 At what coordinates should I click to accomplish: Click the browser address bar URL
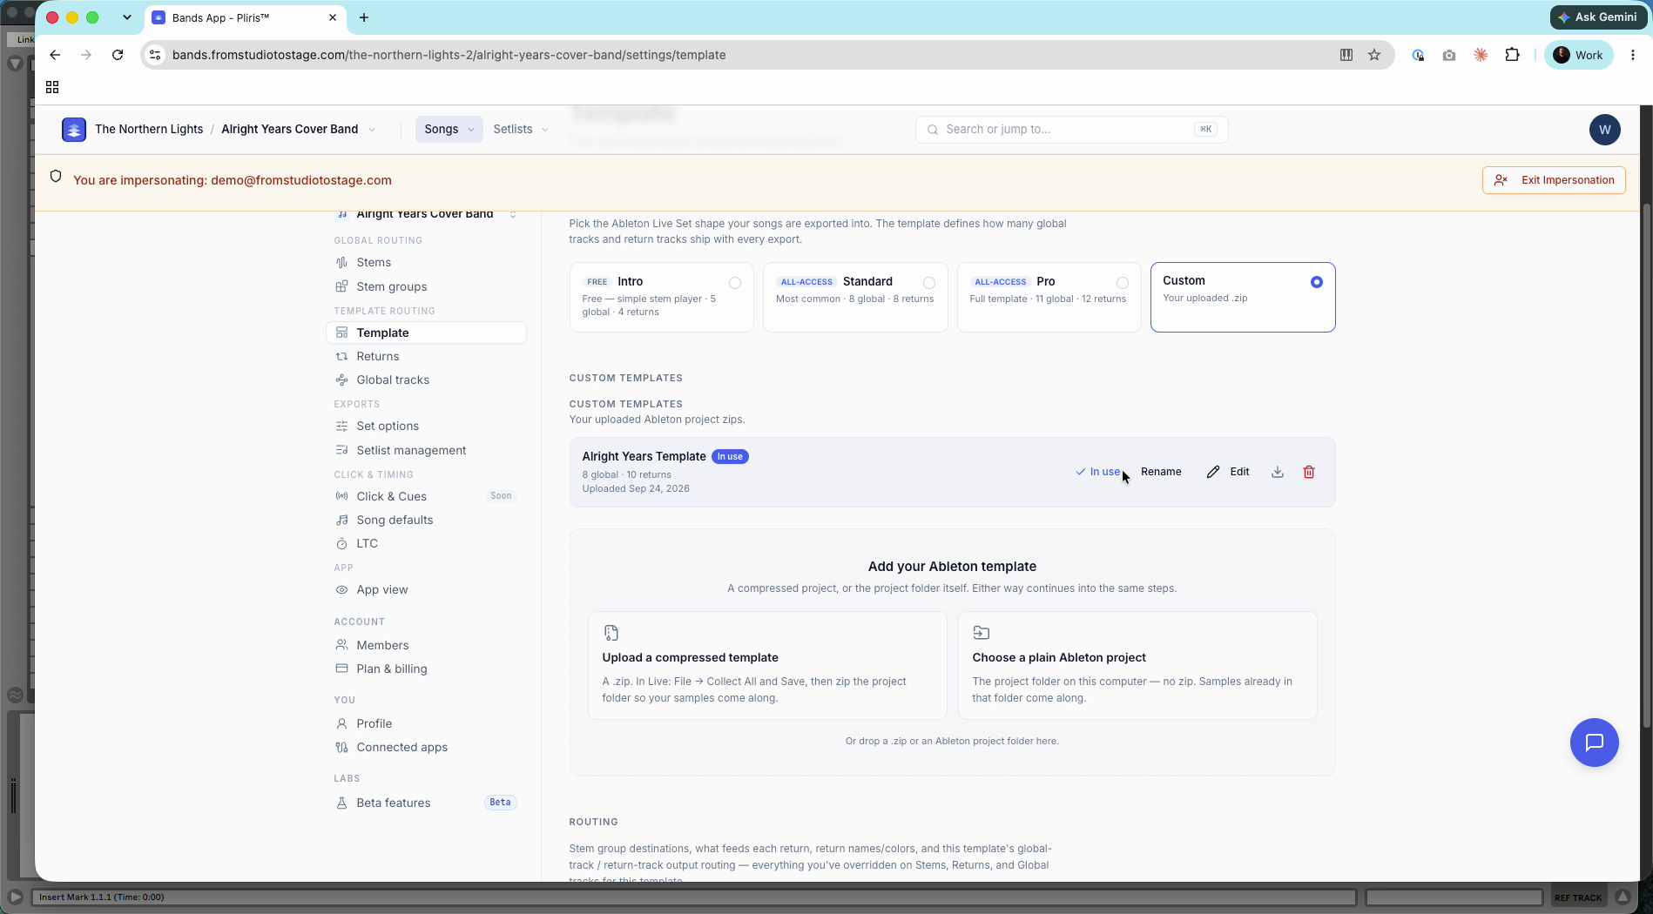[x=449, y=55]
